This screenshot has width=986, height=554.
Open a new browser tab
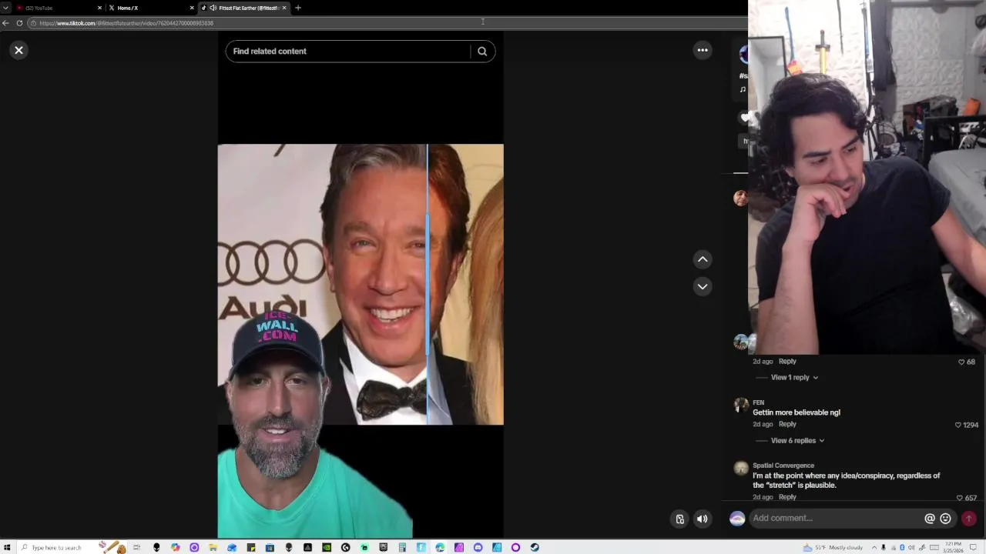click(298, 8)
